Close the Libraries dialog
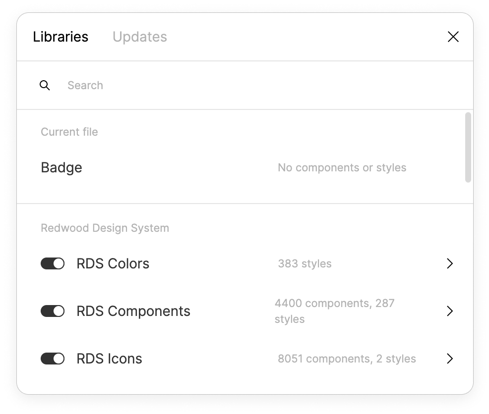This screenshot has height=414, width=489. 453,37
